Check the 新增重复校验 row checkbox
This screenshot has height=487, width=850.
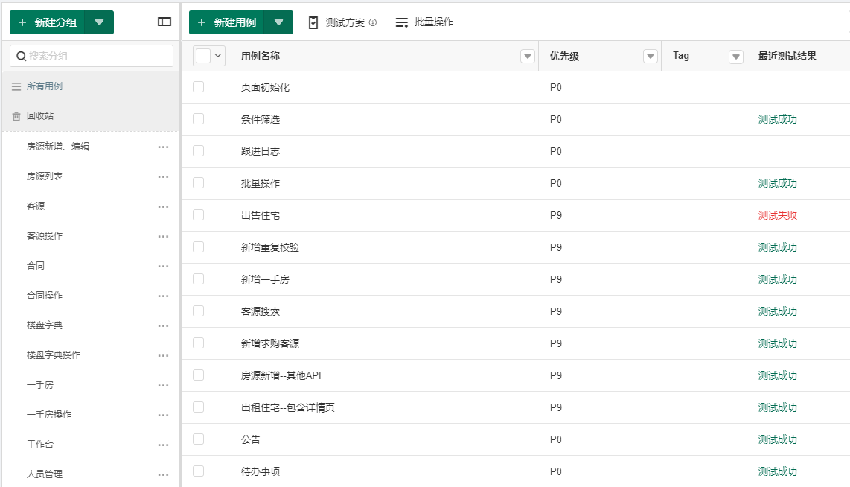pos(199,246)
